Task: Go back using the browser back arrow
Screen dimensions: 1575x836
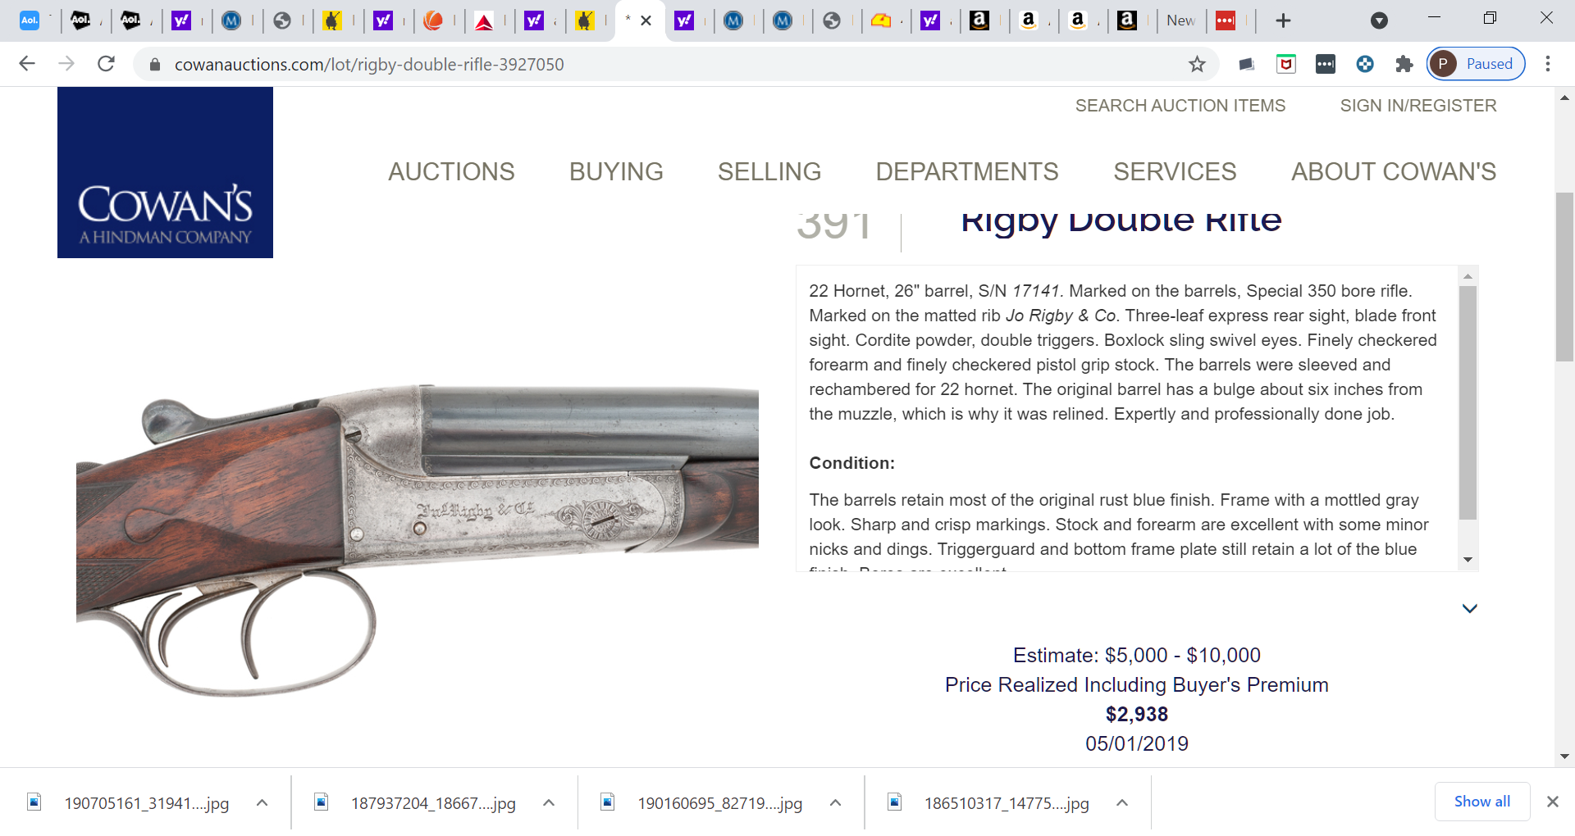Action: click(x=27, y=64)
